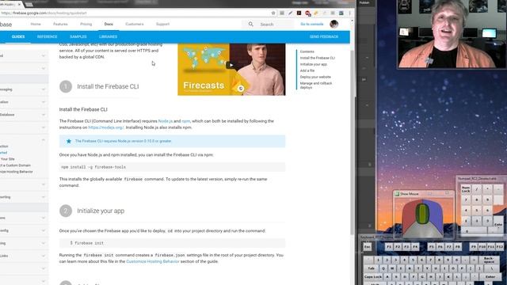
Task: Toggle Num Lock on the numpad window
Action: 466,190
